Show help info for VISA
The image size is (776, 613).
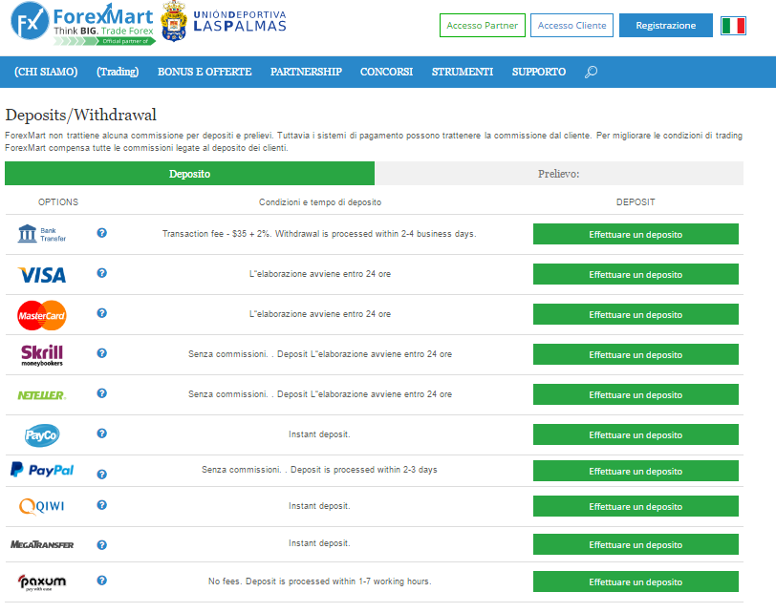(102, 273)
